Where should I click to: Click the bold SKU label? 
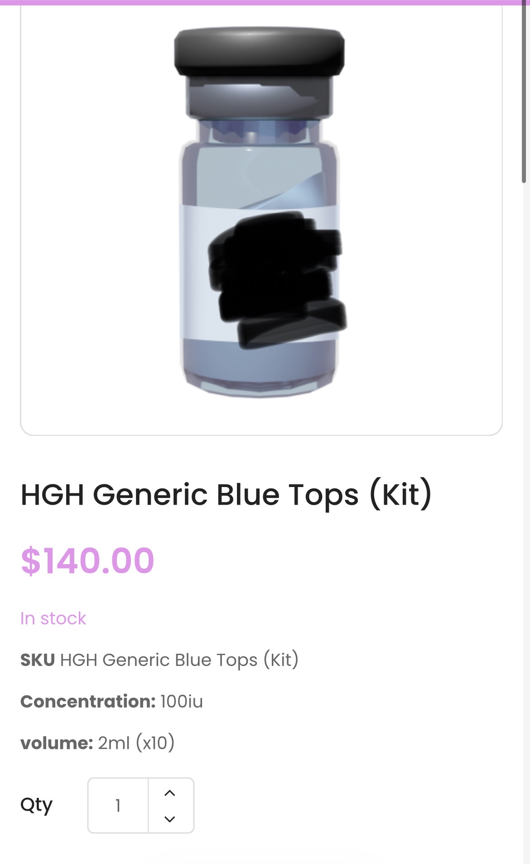38,660
